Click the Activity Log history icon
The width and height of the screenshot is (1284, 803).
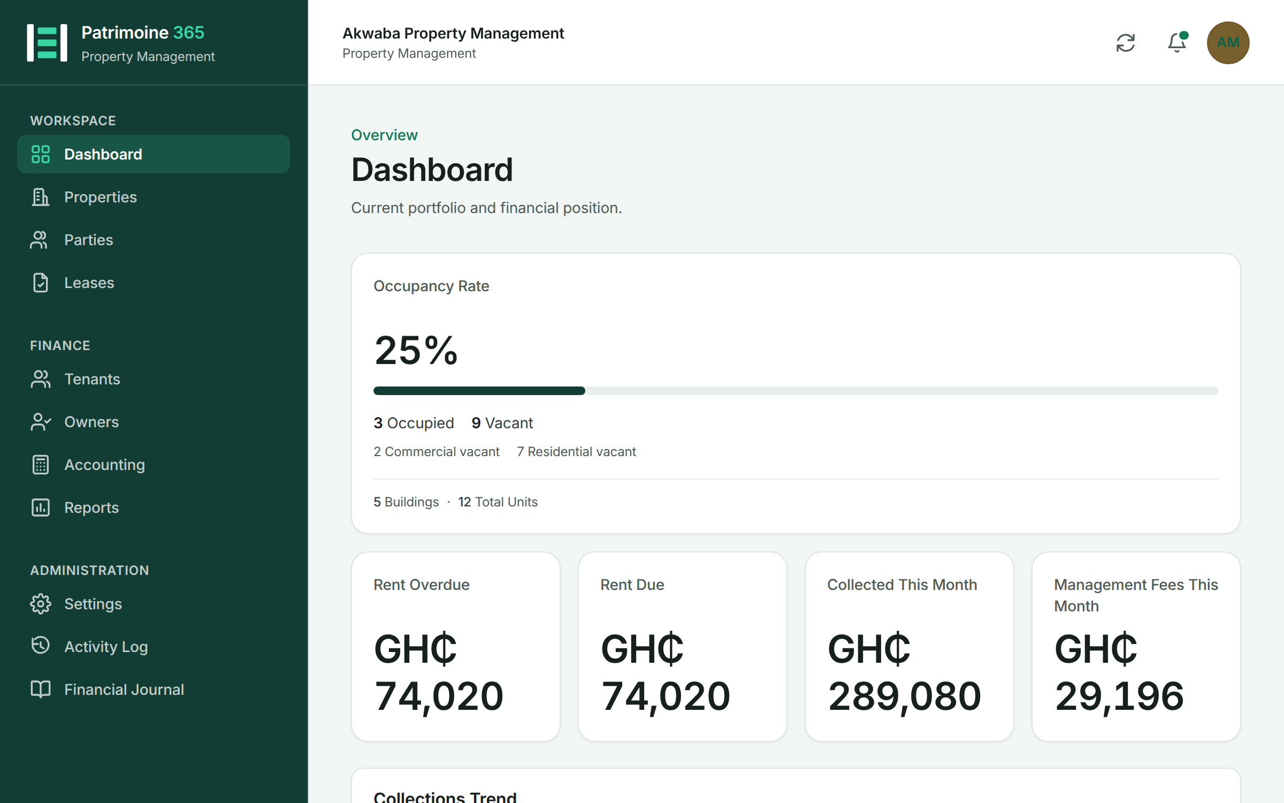[x=41, y=646]
